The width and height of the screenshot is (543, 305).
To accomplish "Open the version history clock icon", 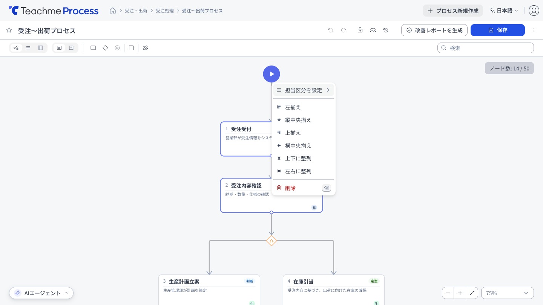I will tap(386, 30).
